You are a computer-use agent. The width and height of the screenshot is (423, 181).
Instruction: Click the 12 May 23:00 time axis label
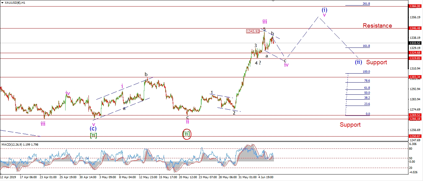(148, 178)
